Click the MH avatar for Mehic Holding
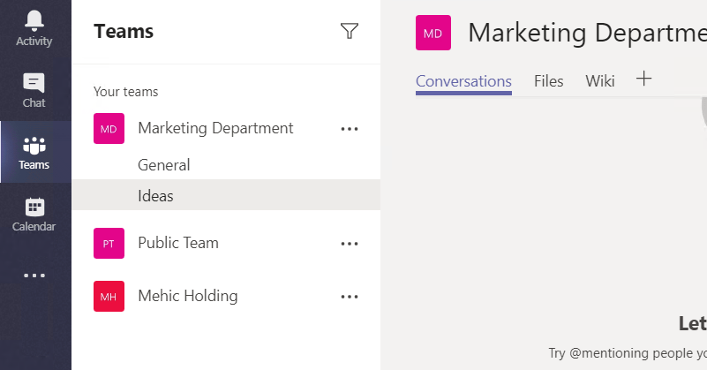 click(109, 297)
